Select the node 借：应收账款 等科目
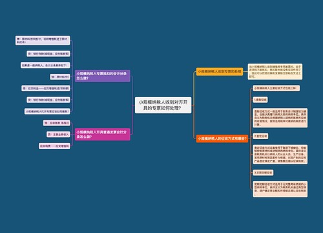Image resolution: width=323 pixels, height=233 pixels. click(x=57, y=123)
